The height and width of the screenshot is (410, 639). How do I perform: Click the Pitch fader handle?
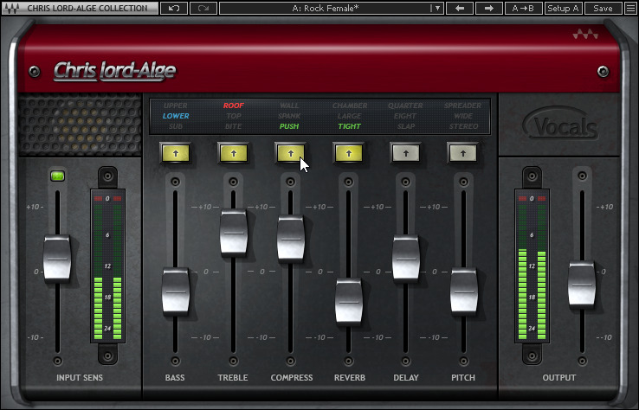[x=464, y=291]
